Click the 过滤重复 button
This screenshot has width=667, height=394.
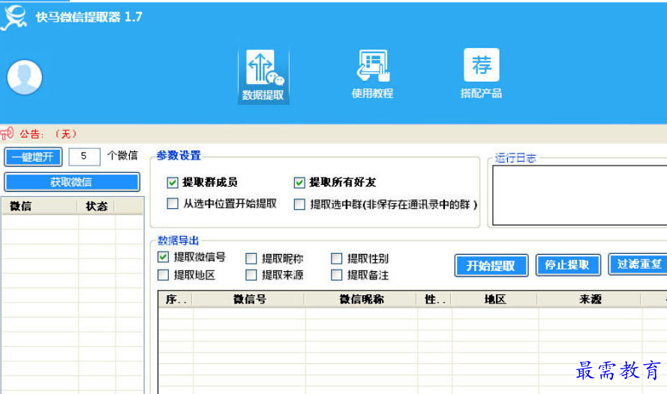(x=638, y=264)
